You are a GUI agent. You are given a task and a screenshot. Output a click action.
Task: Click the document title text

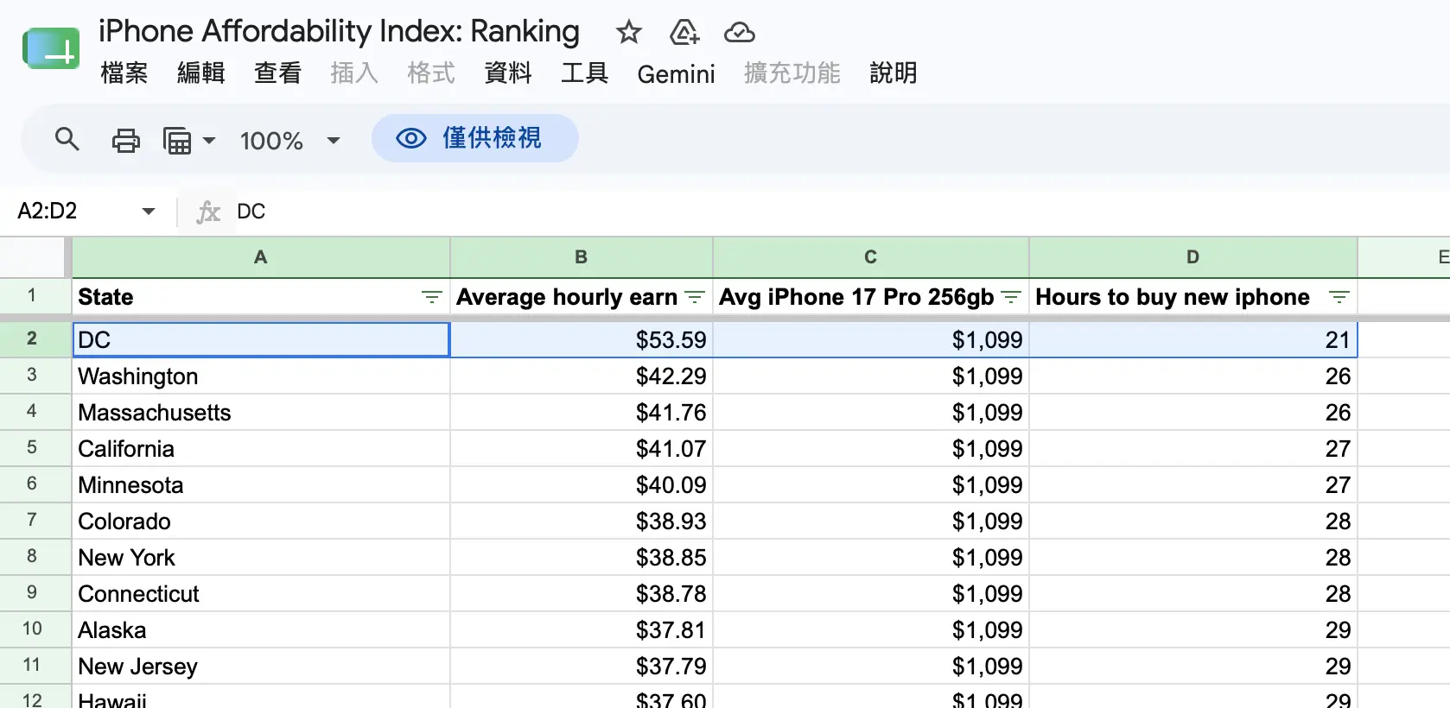339,31
